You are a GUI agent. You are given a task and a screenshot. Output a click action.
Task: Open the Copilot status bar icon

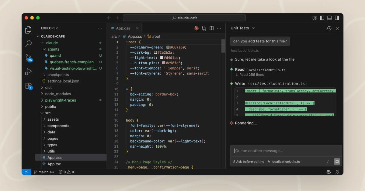click(329, 172)
